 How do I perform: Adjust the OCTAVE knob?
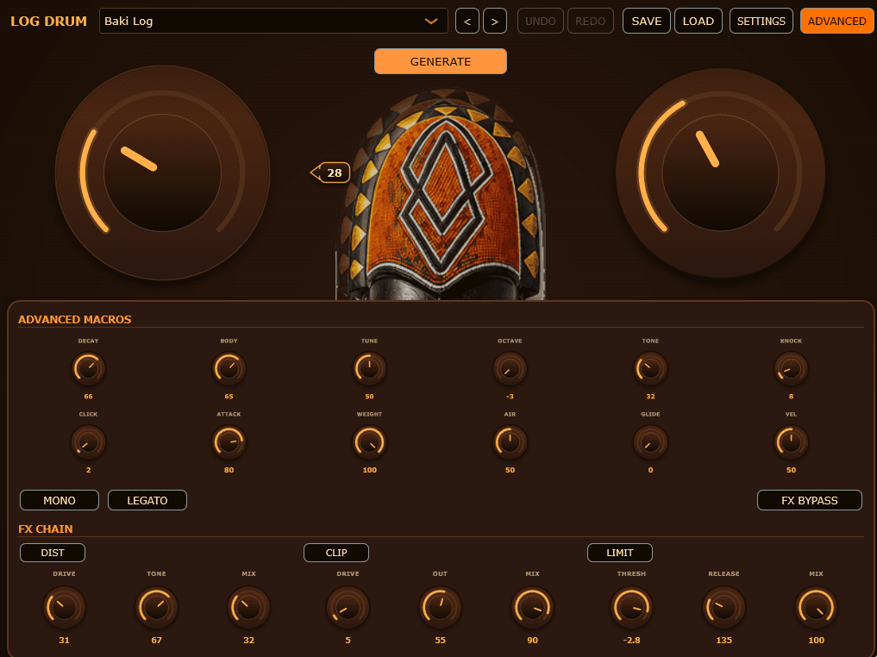tap(510, 368)
